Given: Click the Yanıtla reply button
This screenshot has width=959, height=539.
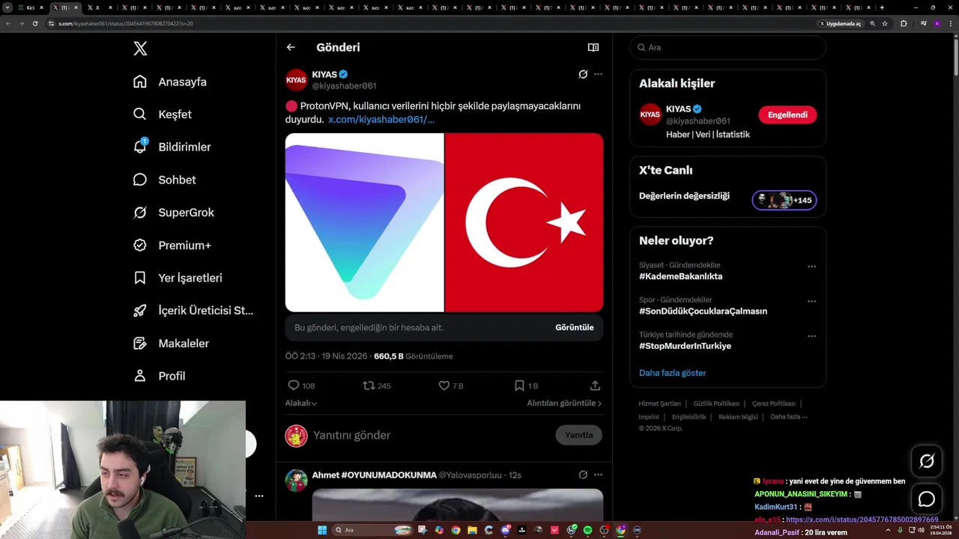Looking at the screenshot, I should point(578,435).
